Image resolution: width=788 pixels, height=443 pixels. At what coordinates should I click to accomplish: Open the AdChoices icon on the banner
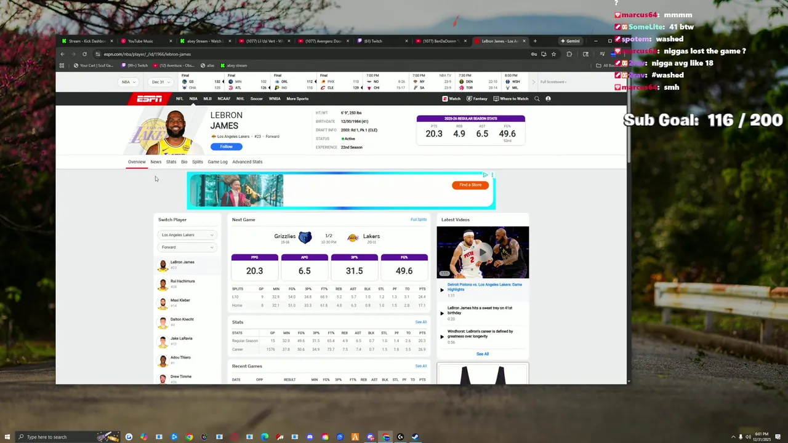[x=485, y=175]
